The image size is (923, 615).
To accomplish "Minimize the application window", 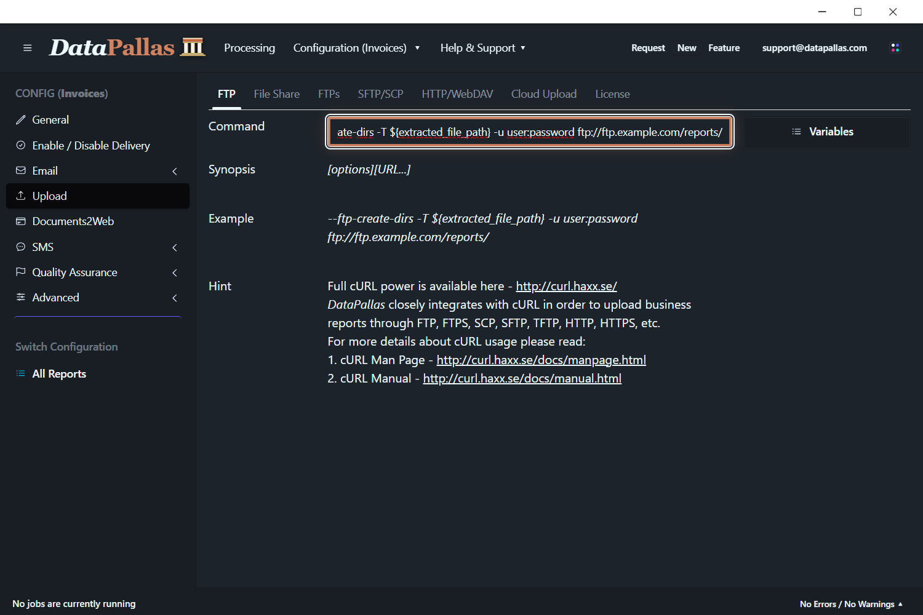I will tap(822, 12).
